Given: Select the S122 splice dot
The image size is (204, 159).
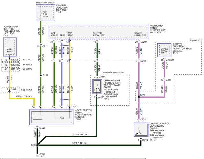Looking at the screenshot, I should point(41,75).
